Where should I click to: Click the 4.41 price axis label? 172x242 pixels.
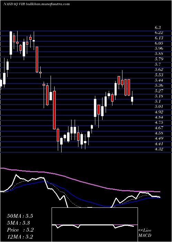coord(159,143)
